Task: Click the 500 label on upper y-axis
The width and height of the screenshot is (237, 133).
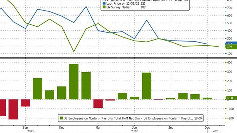Action: click(x=229, y=23)
